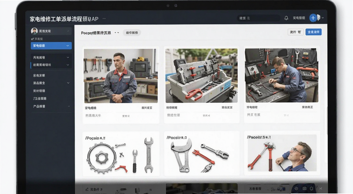Screen dimensions: 353x194
Task: Click the blue primary button at top right
Action: [x=313, y=32]
